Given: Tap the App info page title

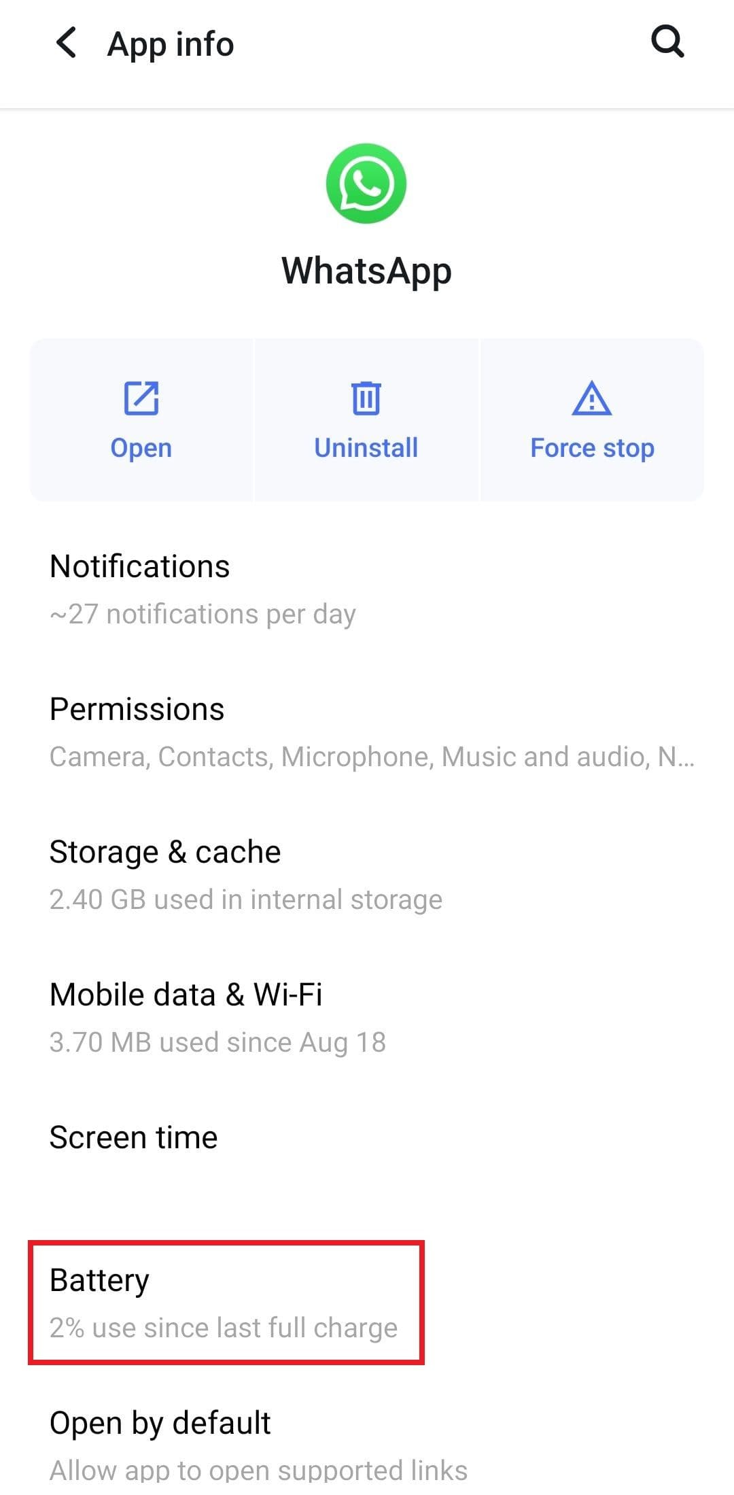Looking at the screenshot, I should click(171, 44).
